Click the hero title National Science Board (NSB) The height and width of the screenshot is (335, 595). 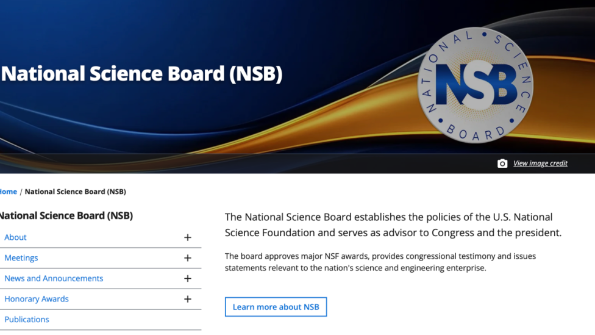(142, 73)
